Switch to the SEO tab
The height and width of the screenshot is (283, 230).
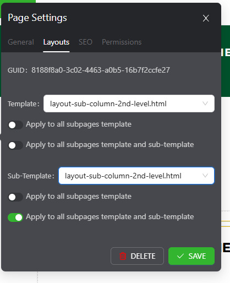85,42
